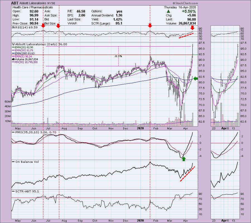
Task: Click the 30M volume axis label
Action: tap(8, 111)
